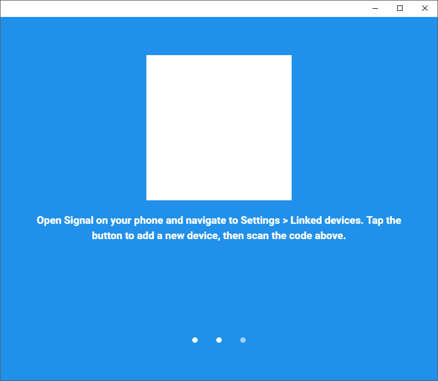Maximize the Signal setup window
Screen dimensions: 438x381
(x=400, y=8)
